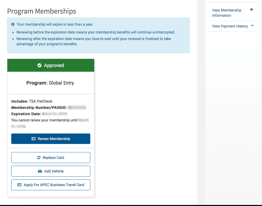This screenshot has width=262, height=206.
Task: Click the ID card icon in Renew Membership
Action: click(x=34, y=139)
